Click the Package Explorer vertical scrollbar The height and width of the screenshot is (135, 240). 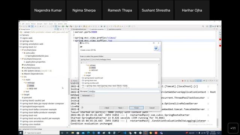[69, 86]
